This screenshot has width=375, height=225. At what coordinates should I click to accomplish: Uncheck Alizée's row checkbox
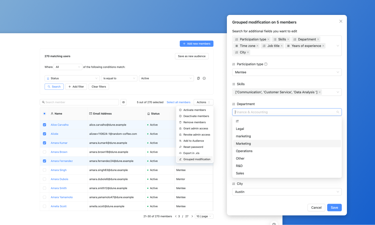[45, 134]
